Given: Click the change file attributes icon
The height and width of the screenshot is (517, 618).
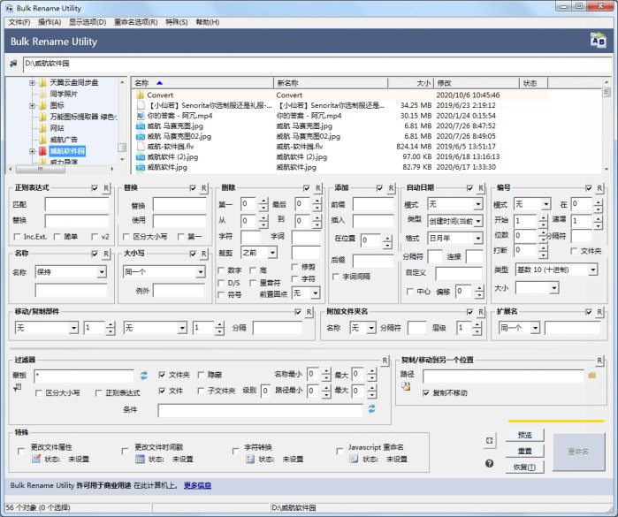Looking at the screenshot, I should tap(36, 459).
